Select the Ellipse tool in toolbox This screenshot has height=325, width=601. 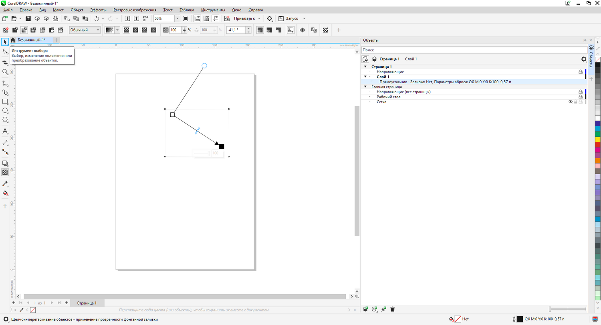(5, 111)
